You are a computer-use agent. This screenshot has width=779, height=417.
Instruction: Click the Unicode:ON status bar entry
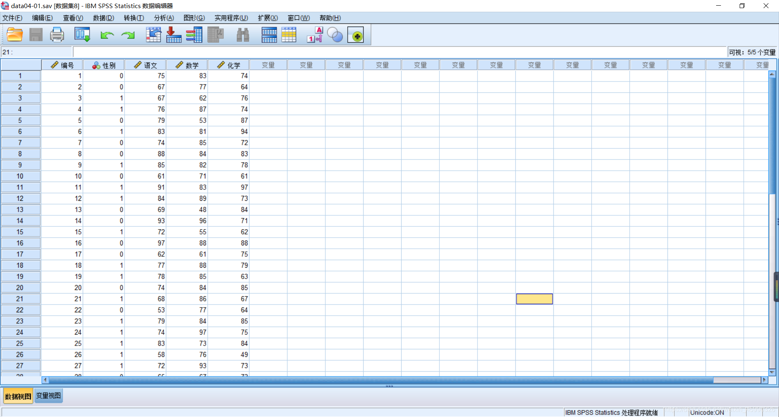point(707,413)
